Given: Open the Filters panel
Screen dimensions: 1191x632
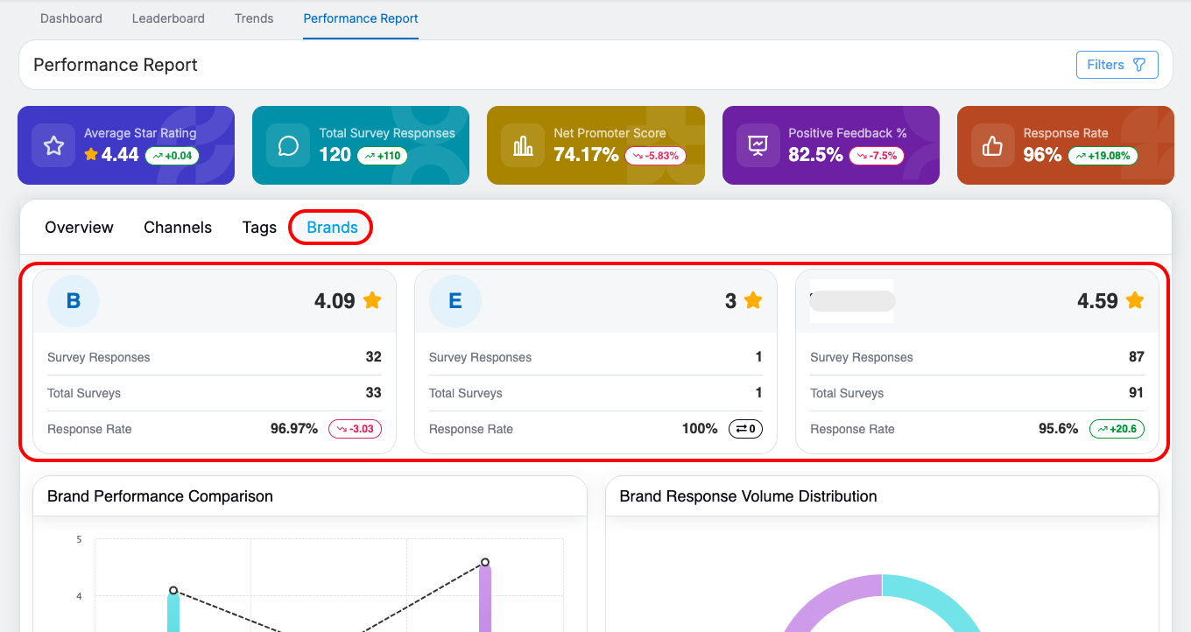Looking at the screenshot, I should pyautogui.click(x=1117, y=65).
